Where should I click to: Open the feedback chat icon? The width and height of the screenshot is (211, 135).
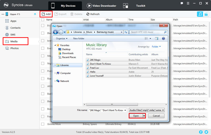pos(182,3)
